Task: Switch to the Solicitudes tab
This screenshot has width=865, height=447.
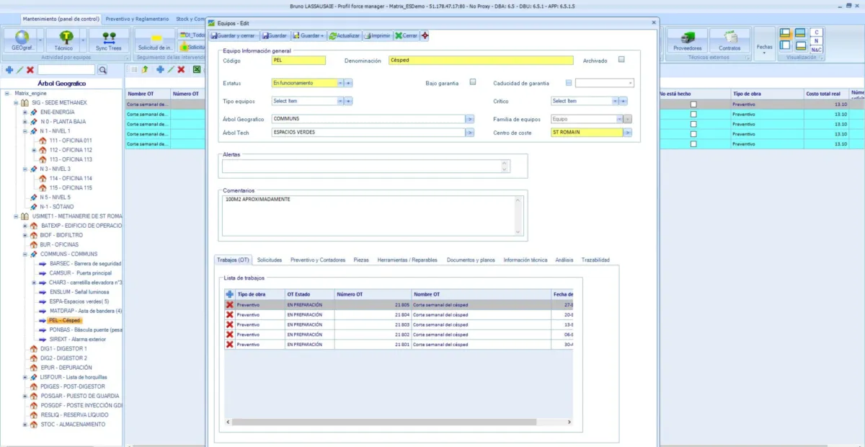Action: point(270,260)
